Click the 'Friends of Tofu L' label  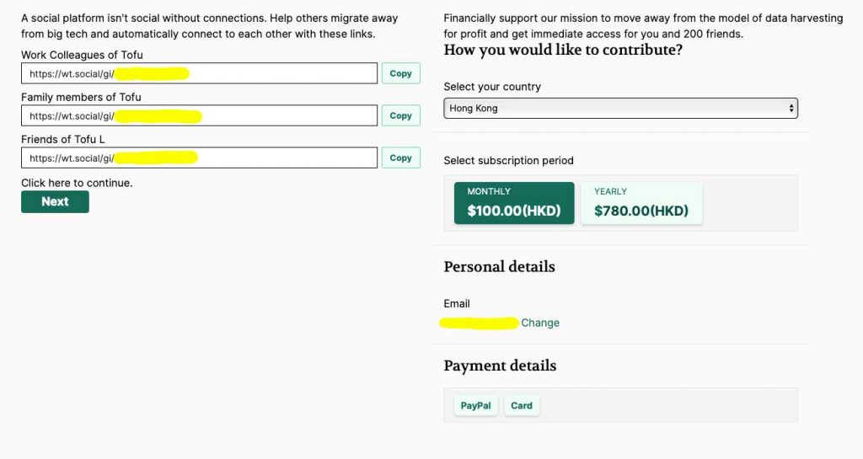[63, 139]
